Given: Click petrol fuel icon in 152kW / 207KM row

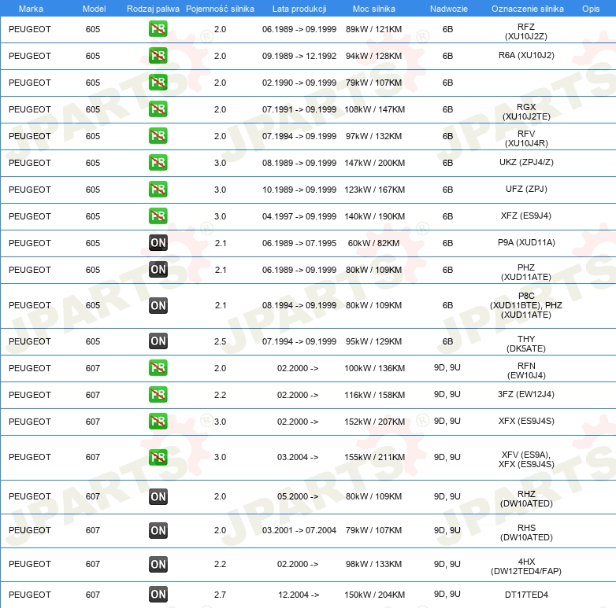Looking at the screenshot, I should (158, 422).
